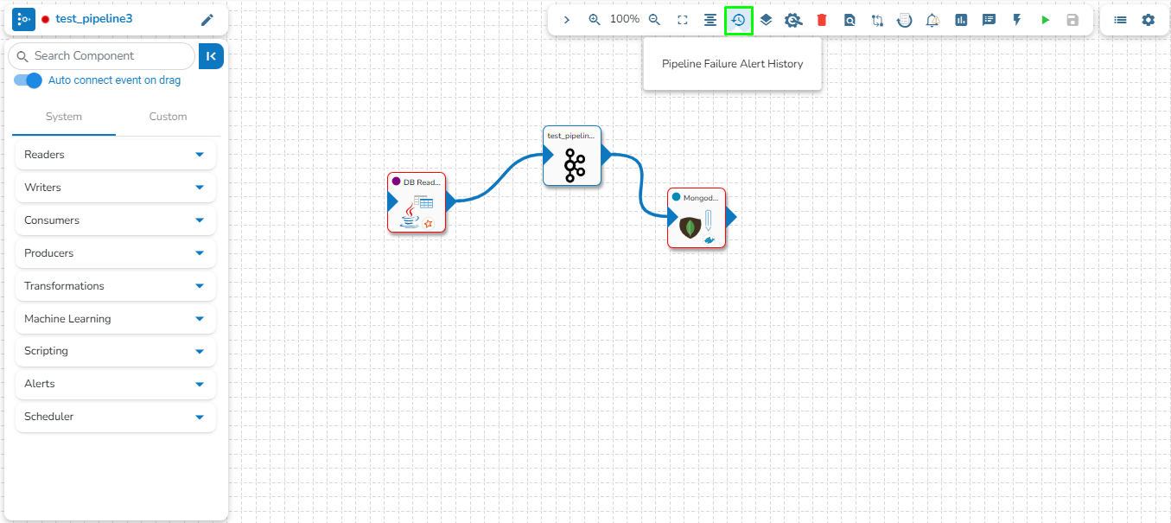Image resolution: width=1171 pixels, height=523 pixels.
Task: Toggle Auto connect event on drag
Action: pyautogui.click(x=28, y=80)
